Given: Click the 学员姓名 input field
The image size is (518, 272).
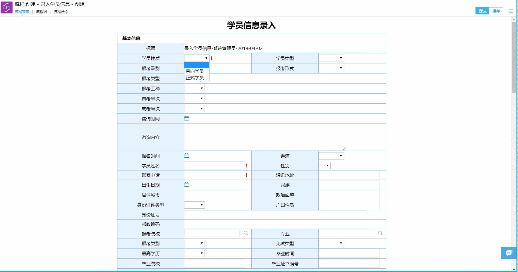Looking at the screenshot, I should [x=214, y=166].
